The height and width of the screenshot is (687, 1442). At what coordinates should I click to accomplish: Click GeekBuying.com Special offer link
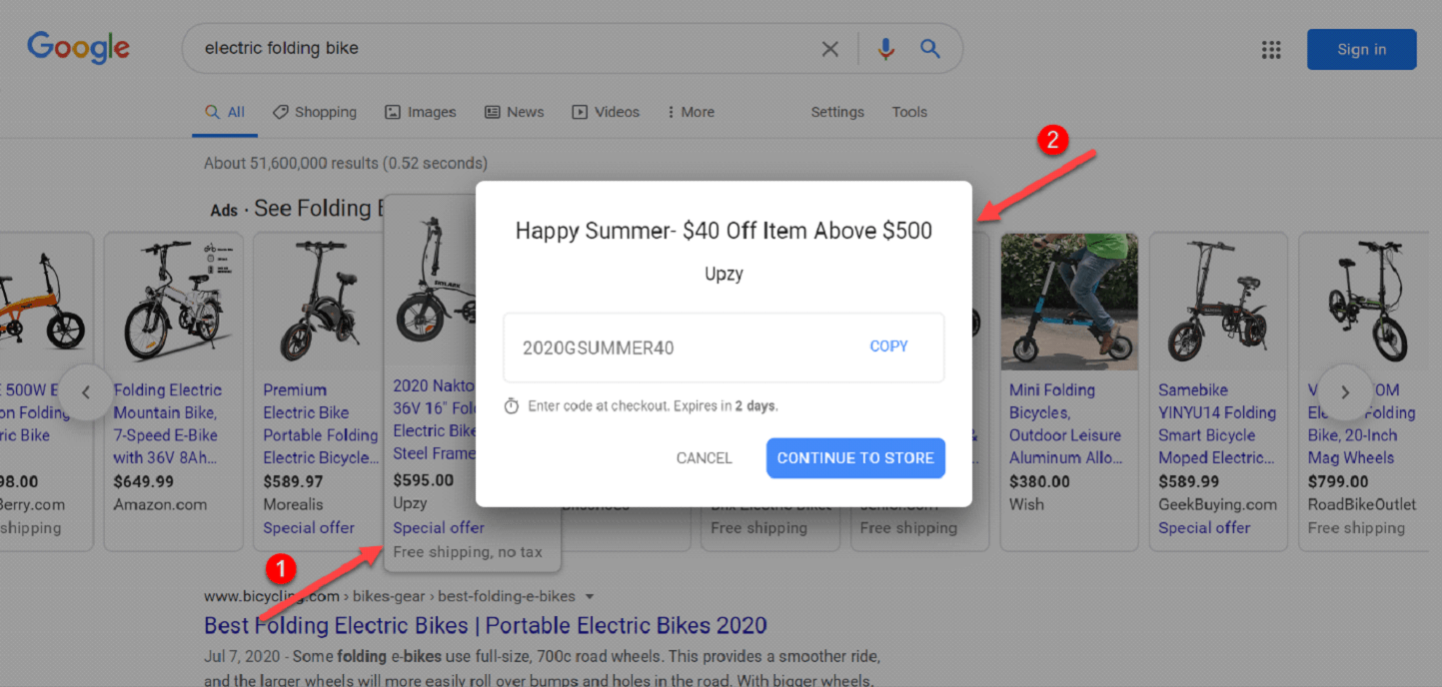(x=1204, y=527)
